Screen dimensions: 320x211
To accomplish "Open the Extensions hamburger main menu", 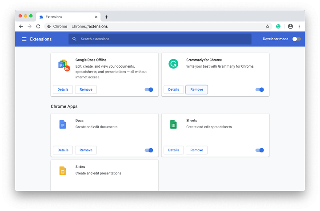I will pyautogui.click(x=24, y=39).
